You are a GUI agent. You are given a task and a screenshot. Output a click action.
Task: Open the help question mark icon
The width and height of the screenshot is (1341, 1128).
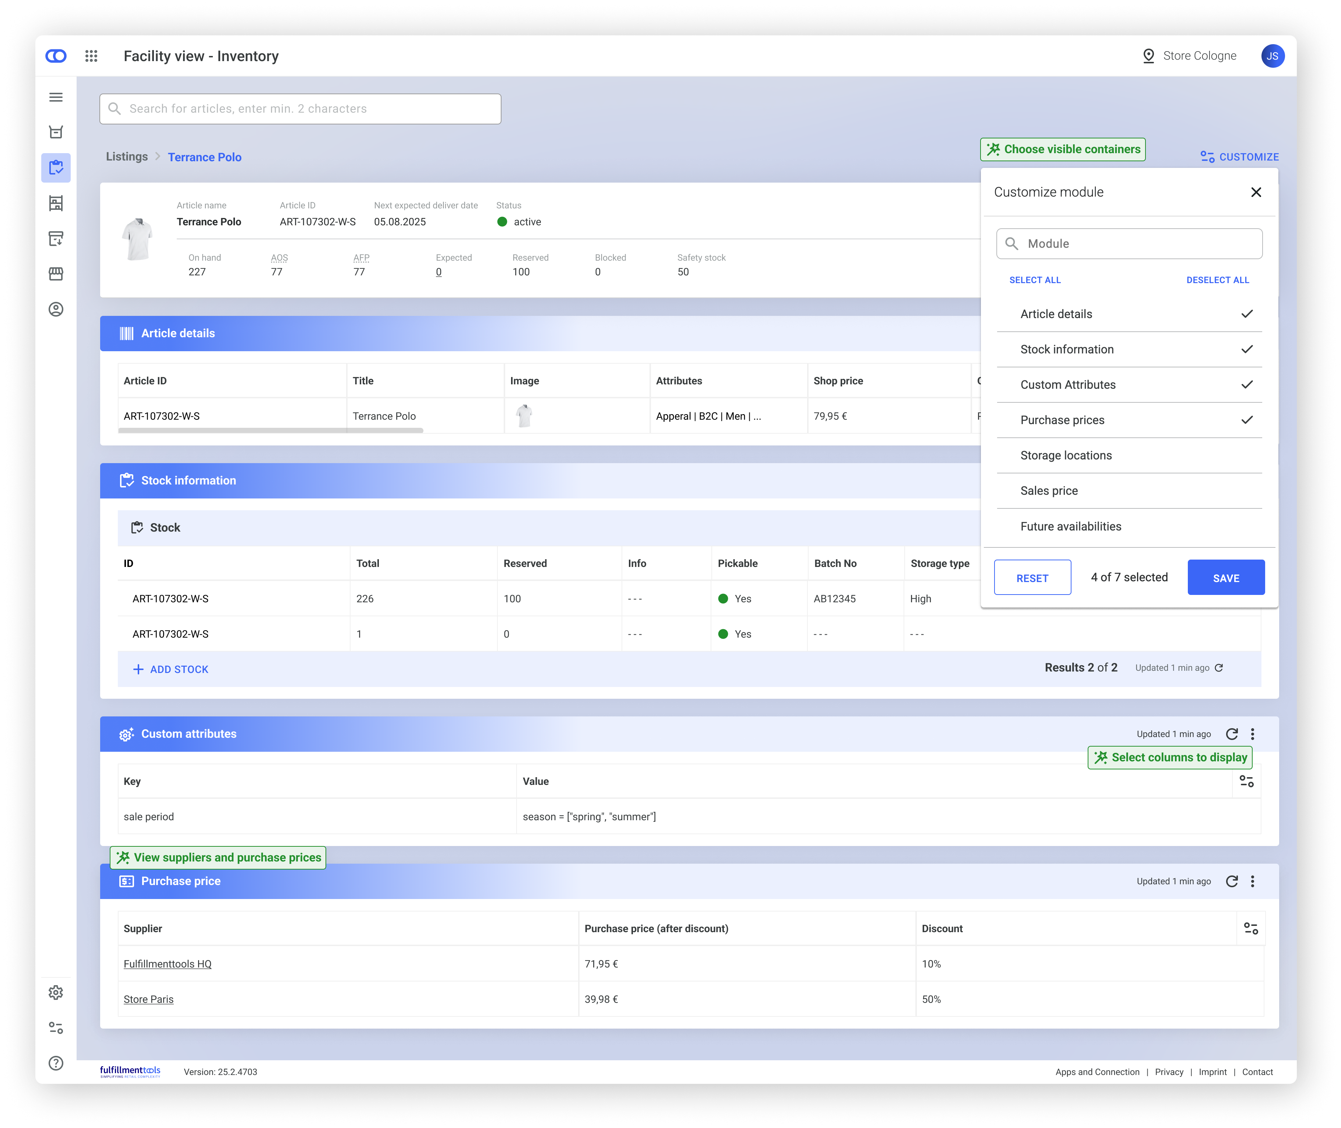point(56,1063)
